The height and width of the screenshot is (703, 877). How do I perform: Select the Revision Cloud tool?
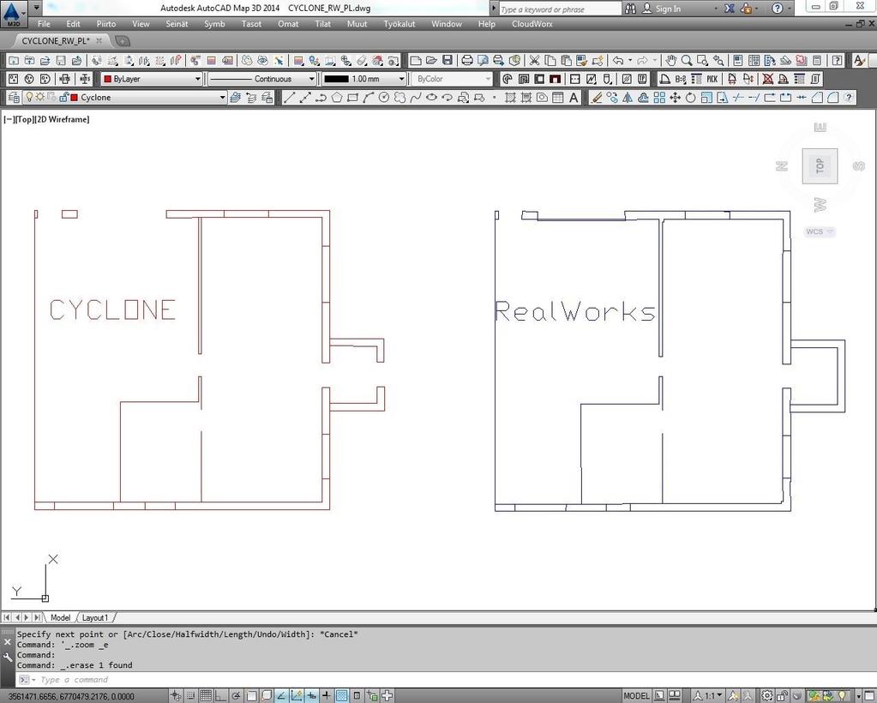click(x=399, y=98)
